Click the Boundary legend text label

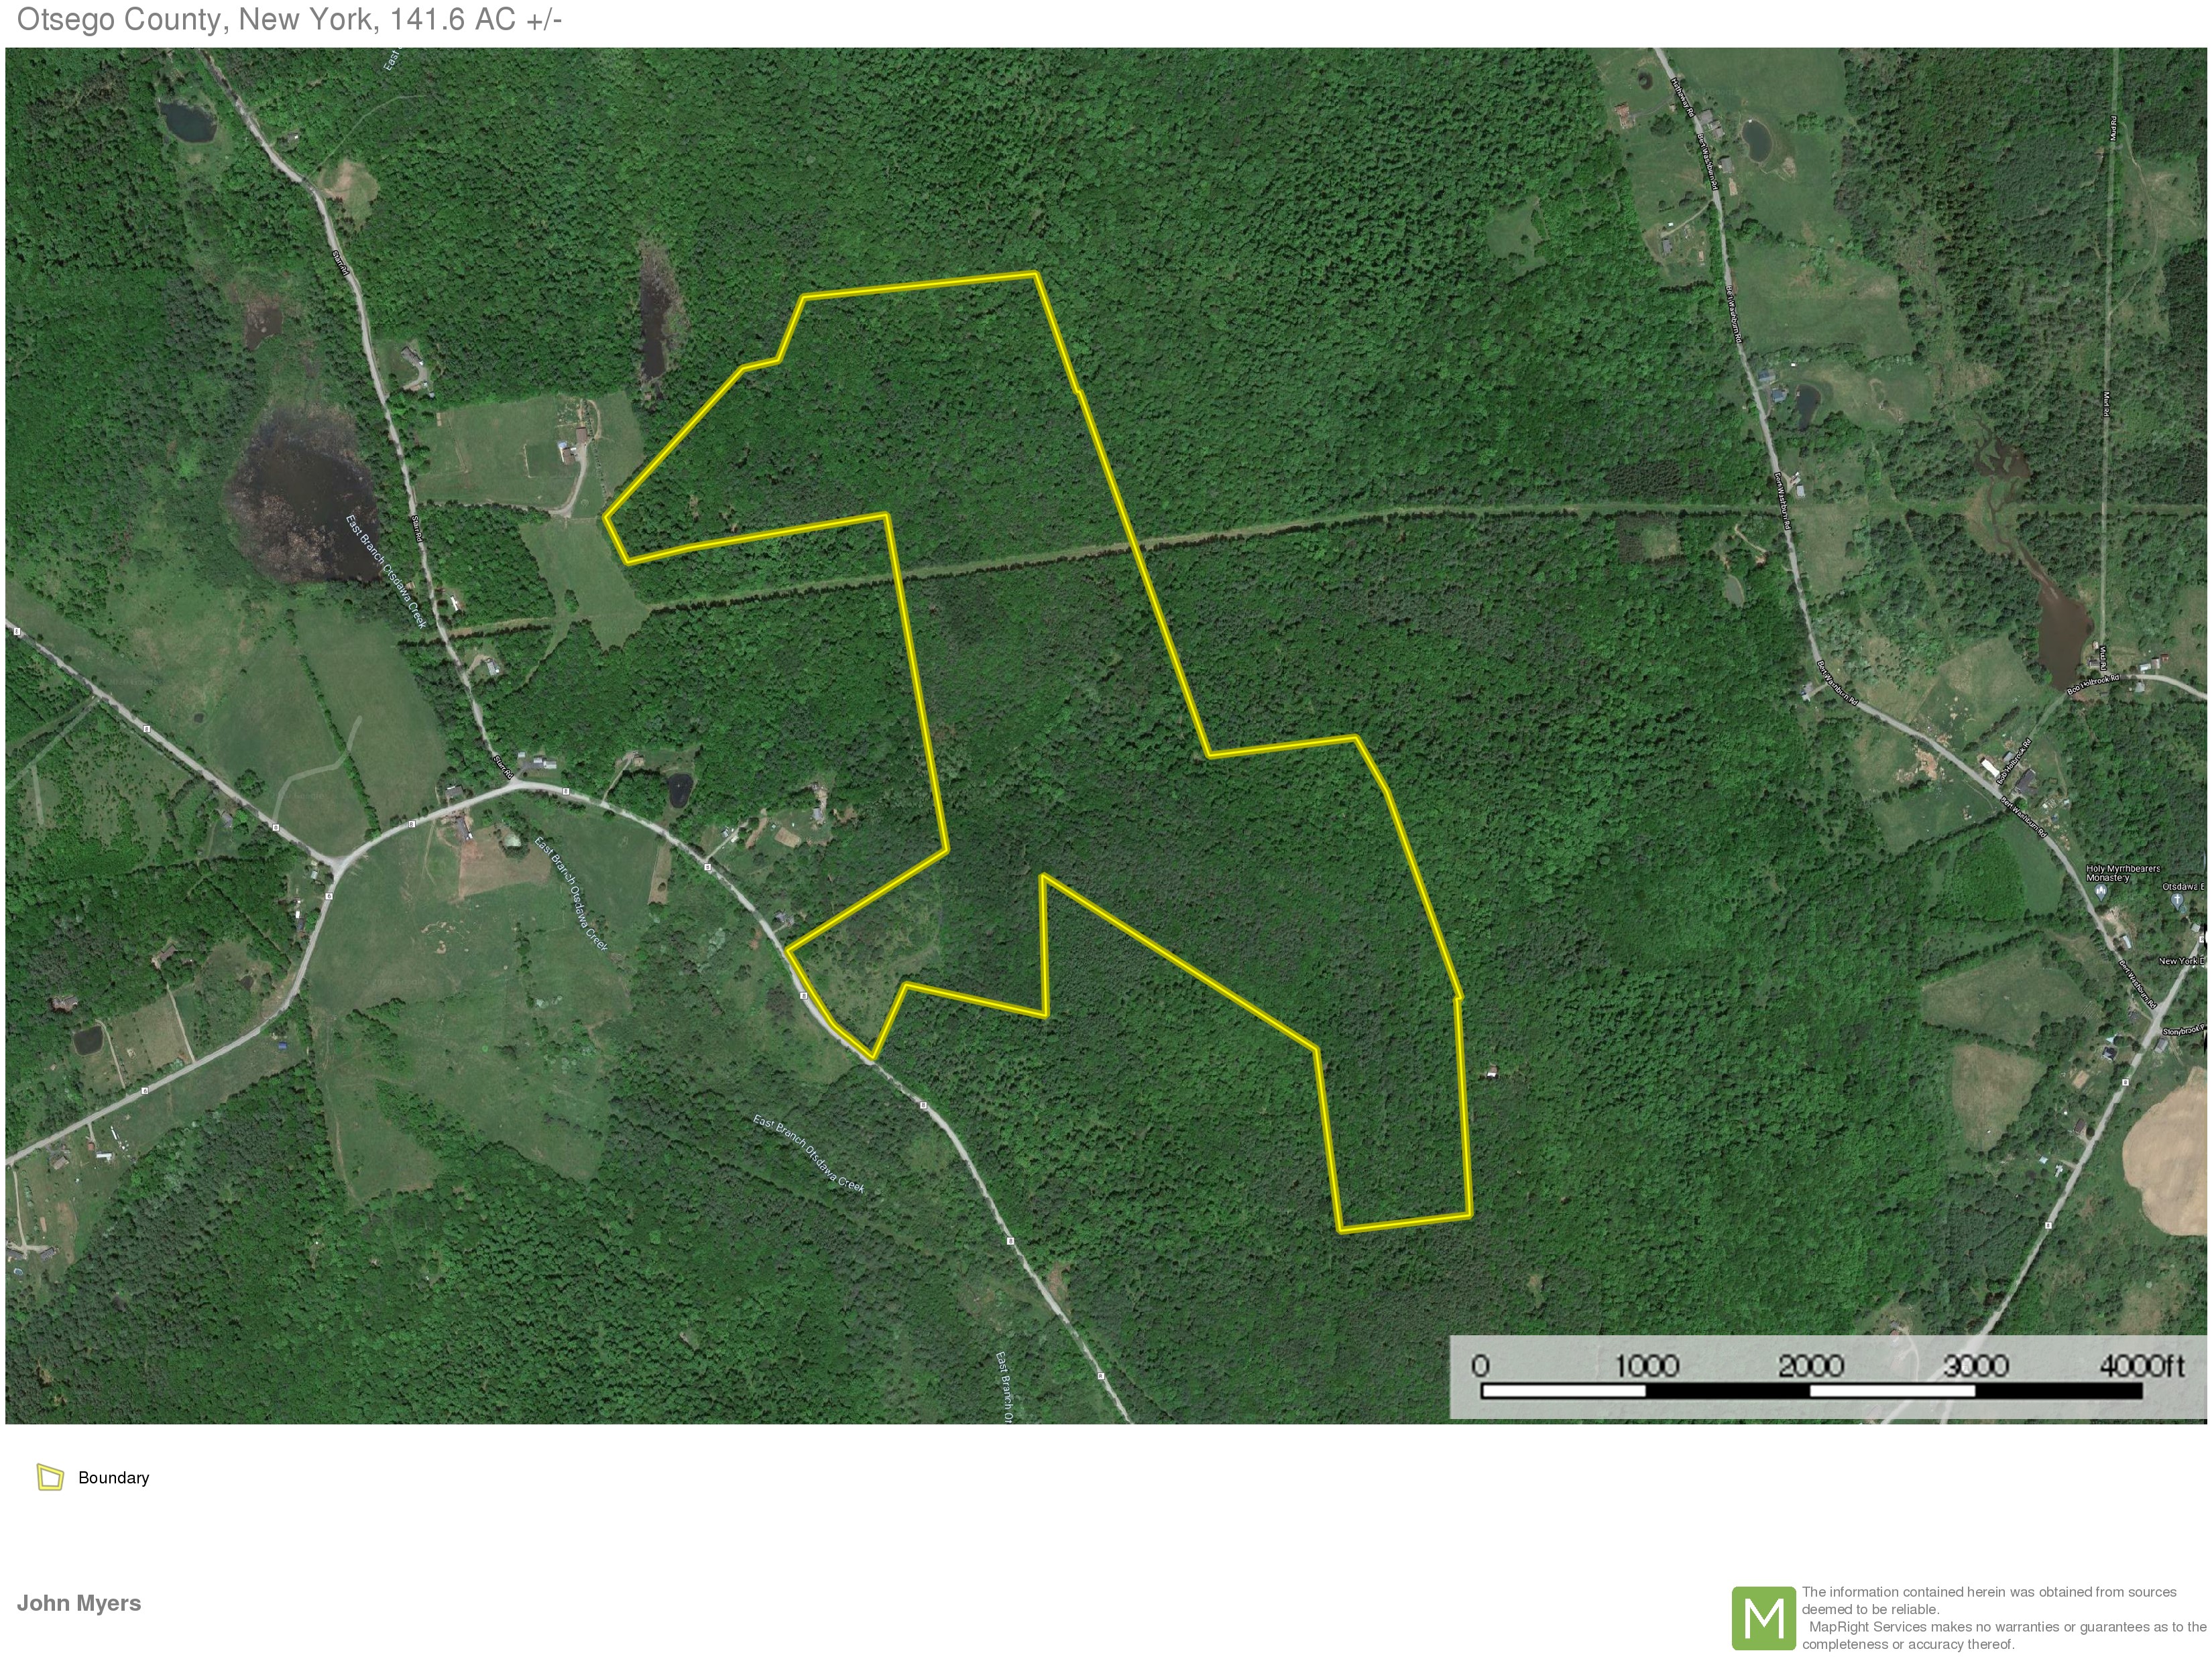click(113, 1478)
